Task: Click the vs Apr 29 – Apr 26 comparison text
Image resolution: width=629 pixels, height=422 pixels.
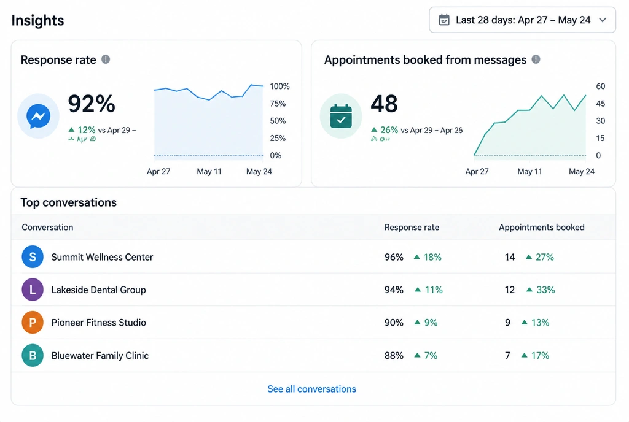Action: (x=432, y=130)
